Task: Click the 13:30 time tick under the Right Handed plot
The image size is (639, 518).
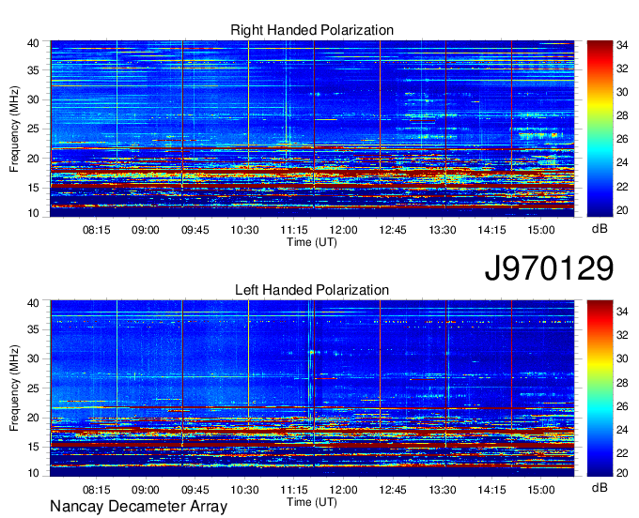Action: click(443, 230)
